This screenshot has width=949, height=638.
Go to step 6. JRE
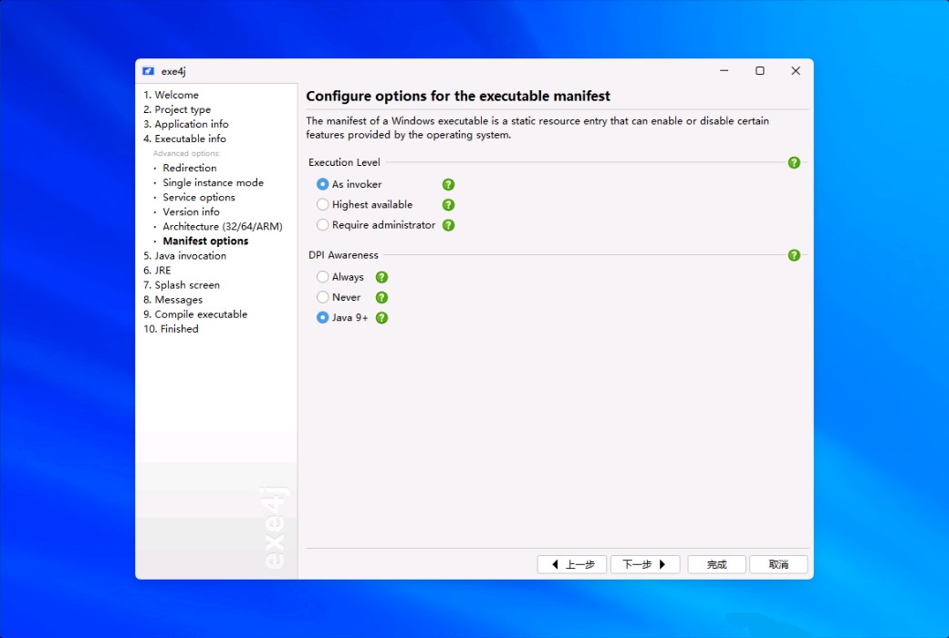pyautogui.click(x=157, y=271)
